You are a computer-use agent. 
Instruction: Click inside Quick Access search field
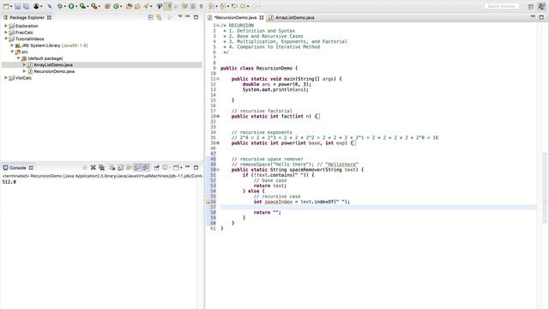[x=501, y=6]
